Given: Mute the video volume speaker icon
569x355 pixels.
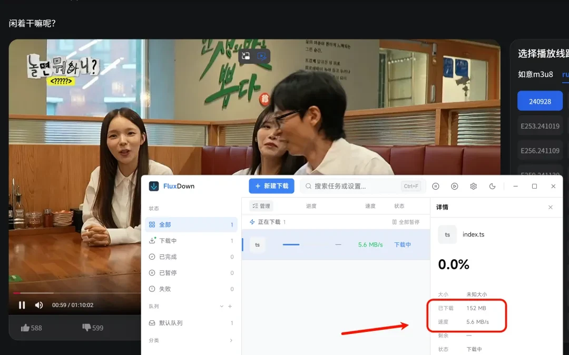Looking at the screenshot, I should click(x=39, y=305).
